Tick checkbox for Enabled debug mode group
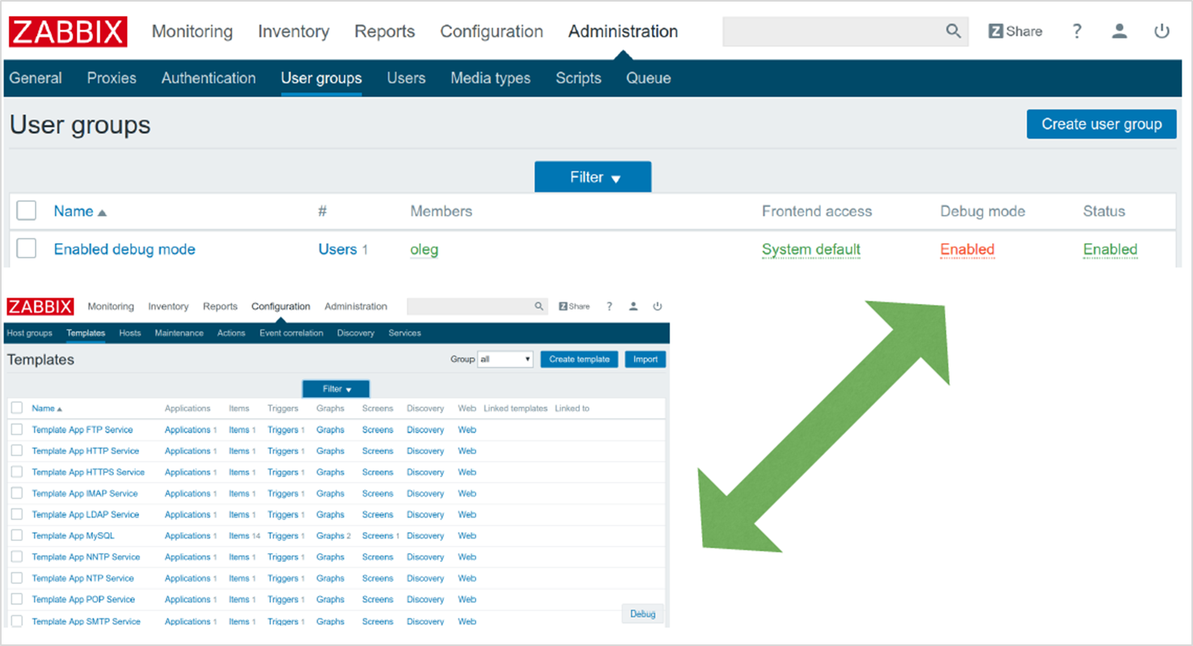Image resolution: width=1193 pixels, height=646 pixels. [x=27, y=249]
